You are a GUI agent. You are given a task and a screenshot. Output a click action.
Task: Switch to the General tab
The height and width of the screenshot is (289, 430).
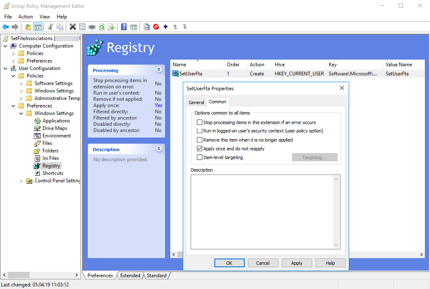(x=196, y=102)
